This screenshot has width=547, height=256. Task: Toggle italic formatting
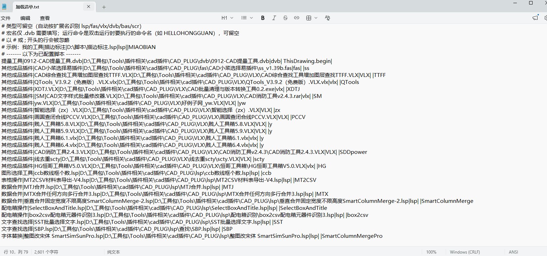click(x=274, y=18)
